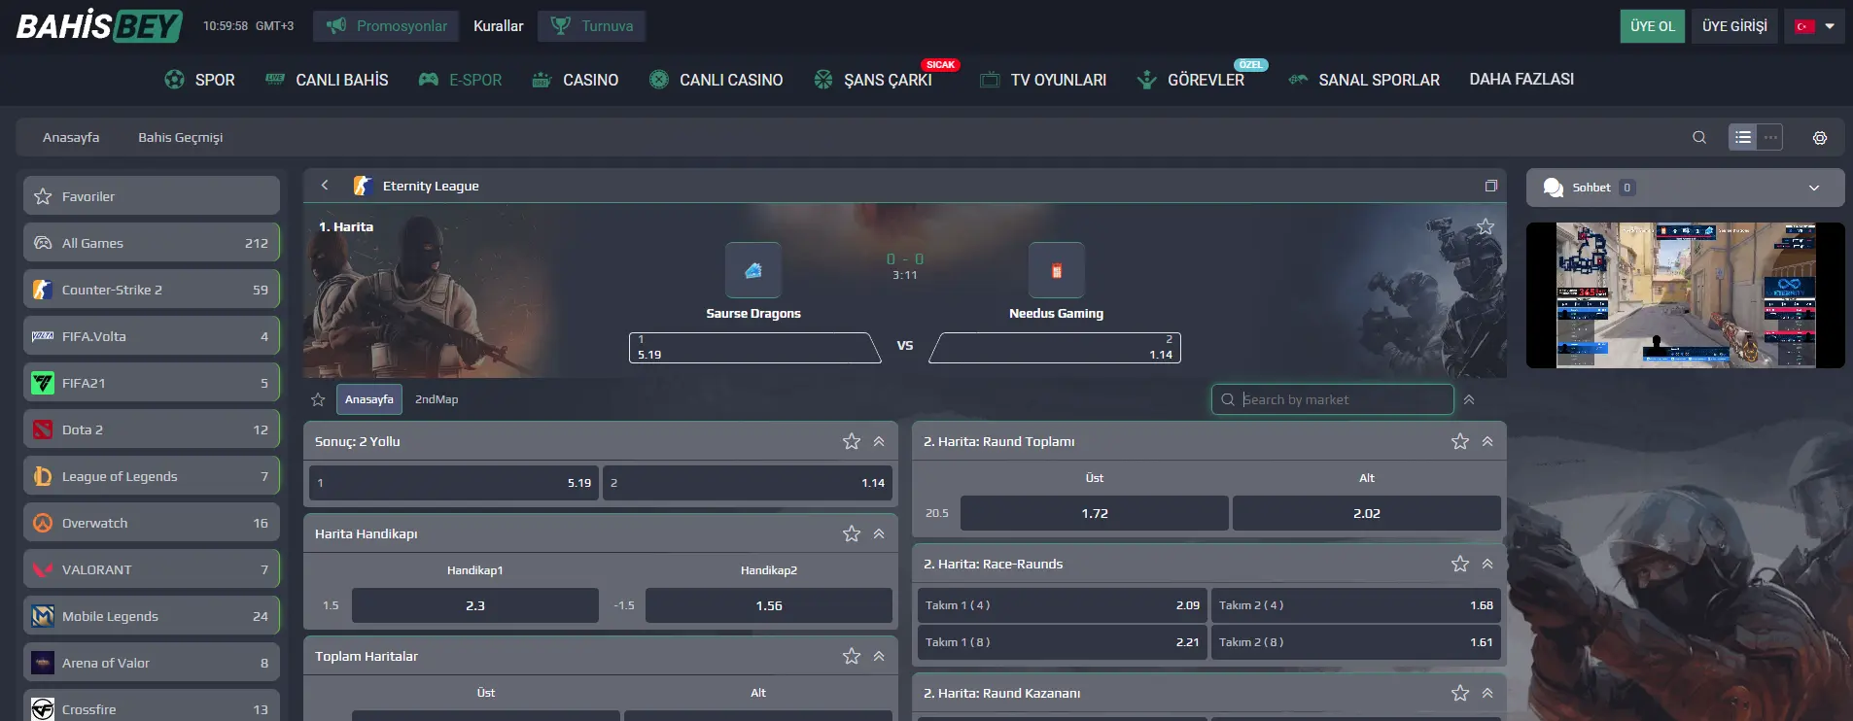Pop out the match window icon
Viewport: 1853px width, 721px height.
point(1491,186)
